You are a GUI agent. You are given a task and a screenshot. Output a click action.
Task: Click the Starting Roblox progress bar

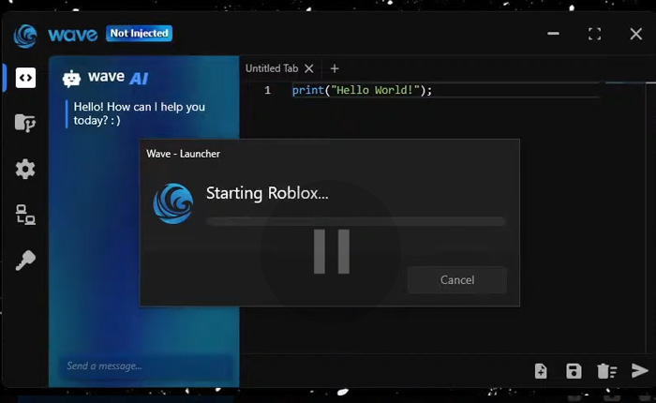pos(356,221)
